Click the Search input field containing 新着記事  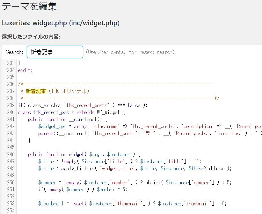[55, 52]
